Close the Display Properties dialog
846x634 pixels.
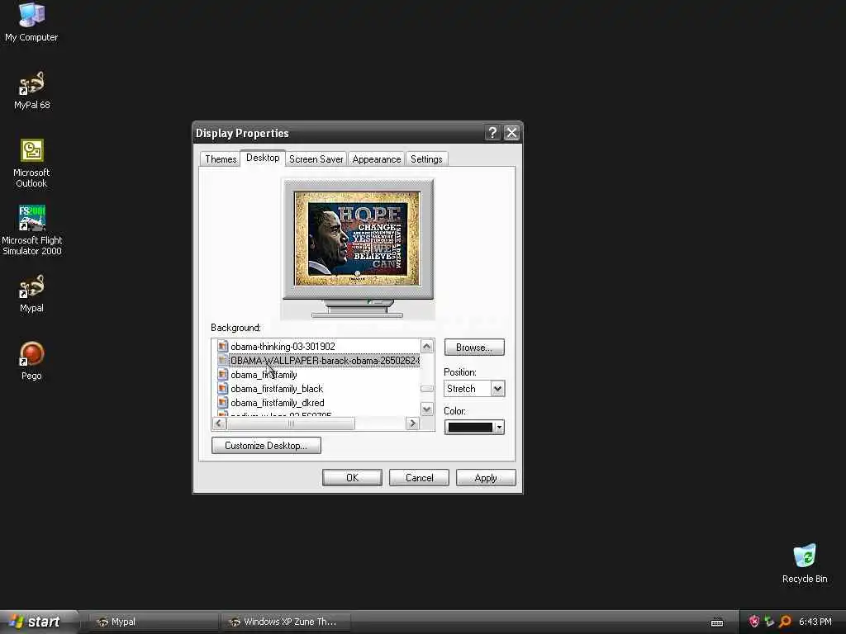click(x=511, y=133)
